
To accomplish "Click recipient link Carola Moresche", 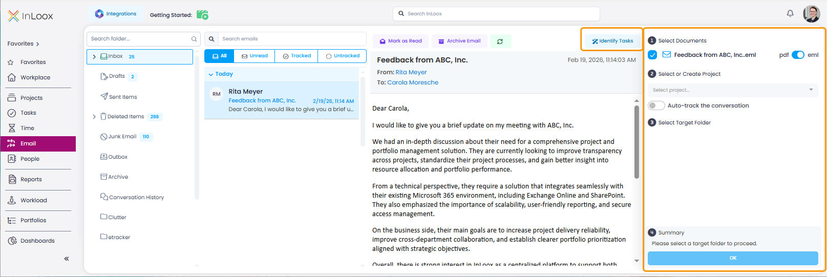I will point(413,82).
